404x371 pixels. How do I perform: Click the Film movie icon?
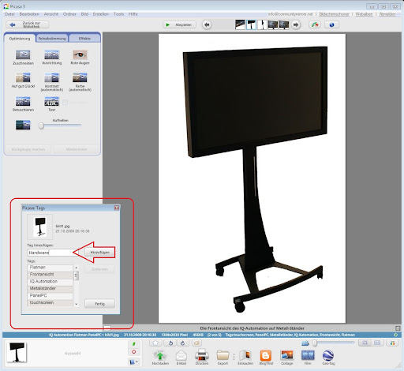tap(308, 356)
